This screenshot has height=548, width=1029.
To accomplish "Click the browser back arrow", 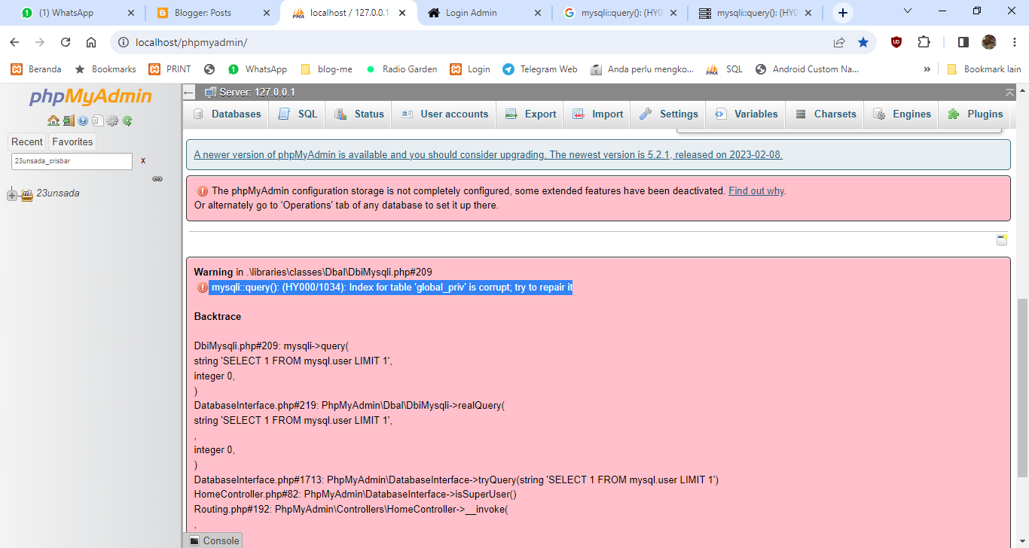I will pos(15,42).
